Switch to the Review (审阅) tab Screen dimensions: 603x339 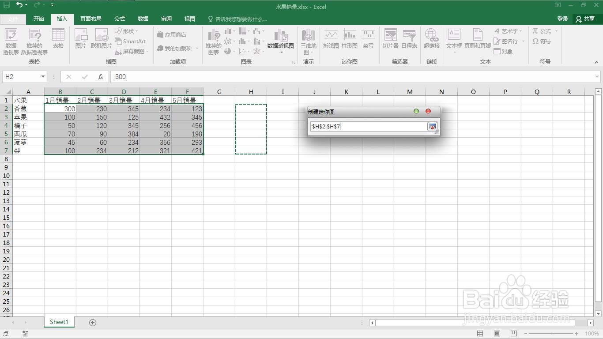point(166,19)
